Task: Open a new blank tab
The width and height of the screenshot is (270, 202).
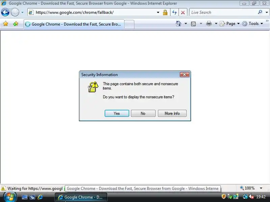Action: [129, 24]
